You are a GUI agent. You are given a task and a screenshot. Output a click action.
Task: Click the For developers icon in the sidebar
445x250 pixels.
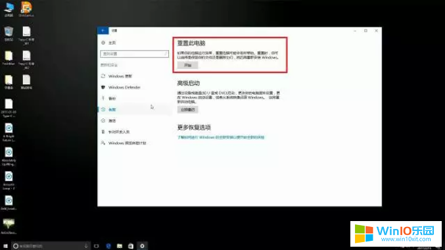pyautogui.click(x=103, y=132)
